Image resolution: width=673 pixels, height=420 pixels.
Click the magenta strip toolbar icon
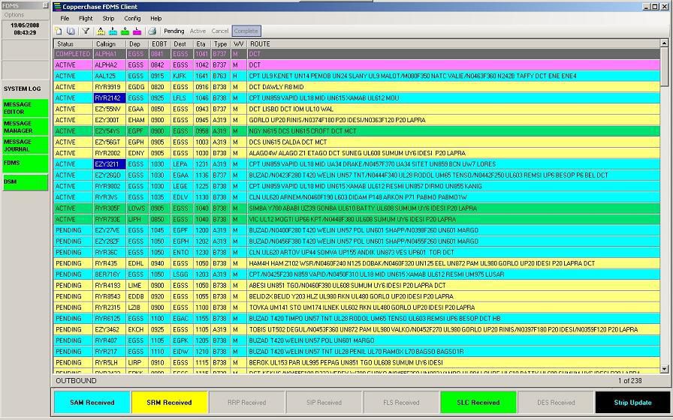click(x=137, y=31)
